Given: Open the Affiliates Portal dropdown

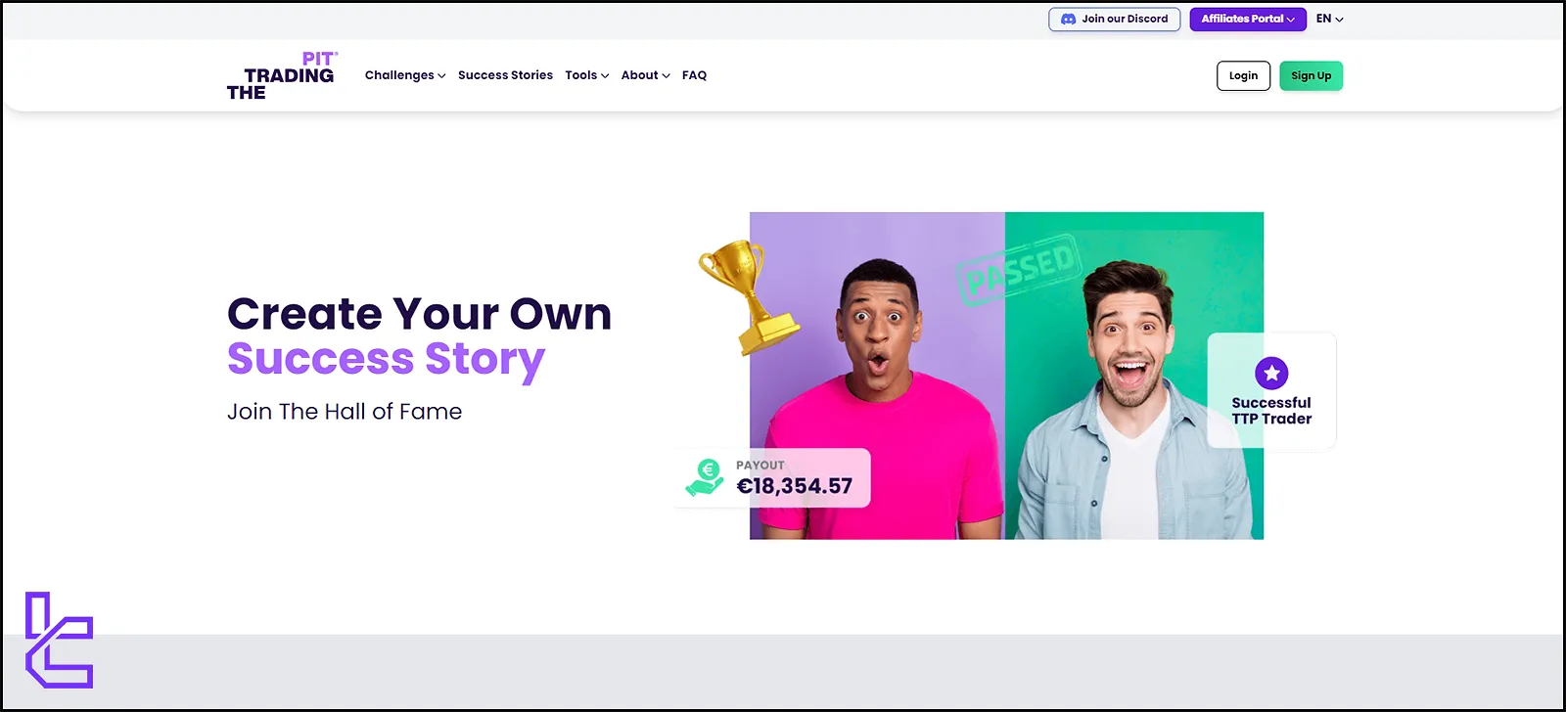Looking at the screenshot, I should [x=1248, y=19].
